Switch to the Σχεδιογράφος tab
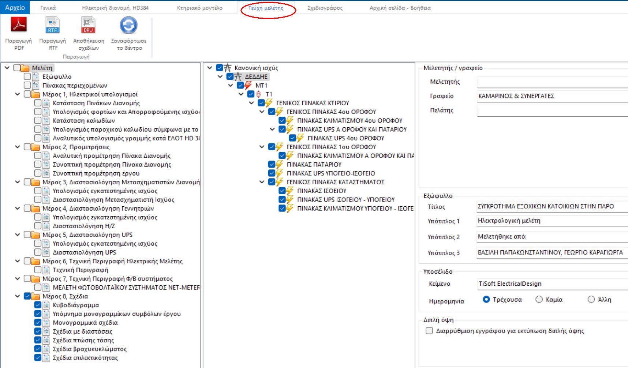This screenshot has width=628, height=368. (x=325, y=8)
